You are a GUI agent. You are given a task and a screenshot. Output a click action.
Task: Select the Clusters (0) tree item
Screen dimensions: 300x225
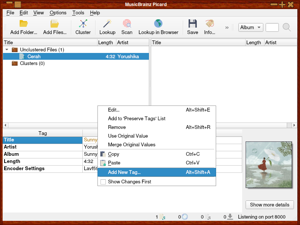32,64
